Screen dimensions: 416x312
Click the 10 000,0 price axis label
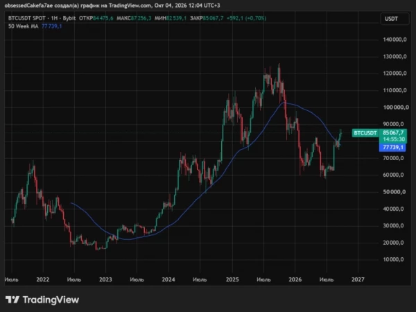[x=393, y=259]
